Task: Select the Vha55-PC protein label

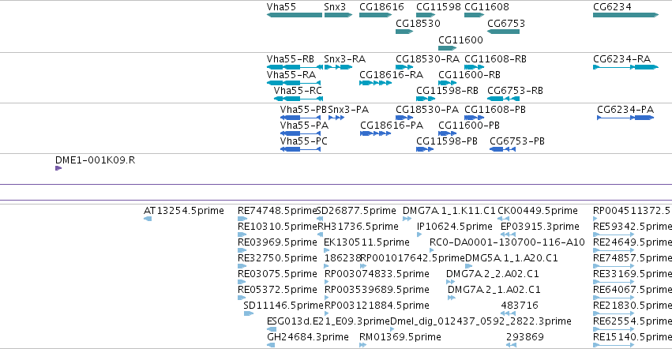Action: (x=303, y=141)
